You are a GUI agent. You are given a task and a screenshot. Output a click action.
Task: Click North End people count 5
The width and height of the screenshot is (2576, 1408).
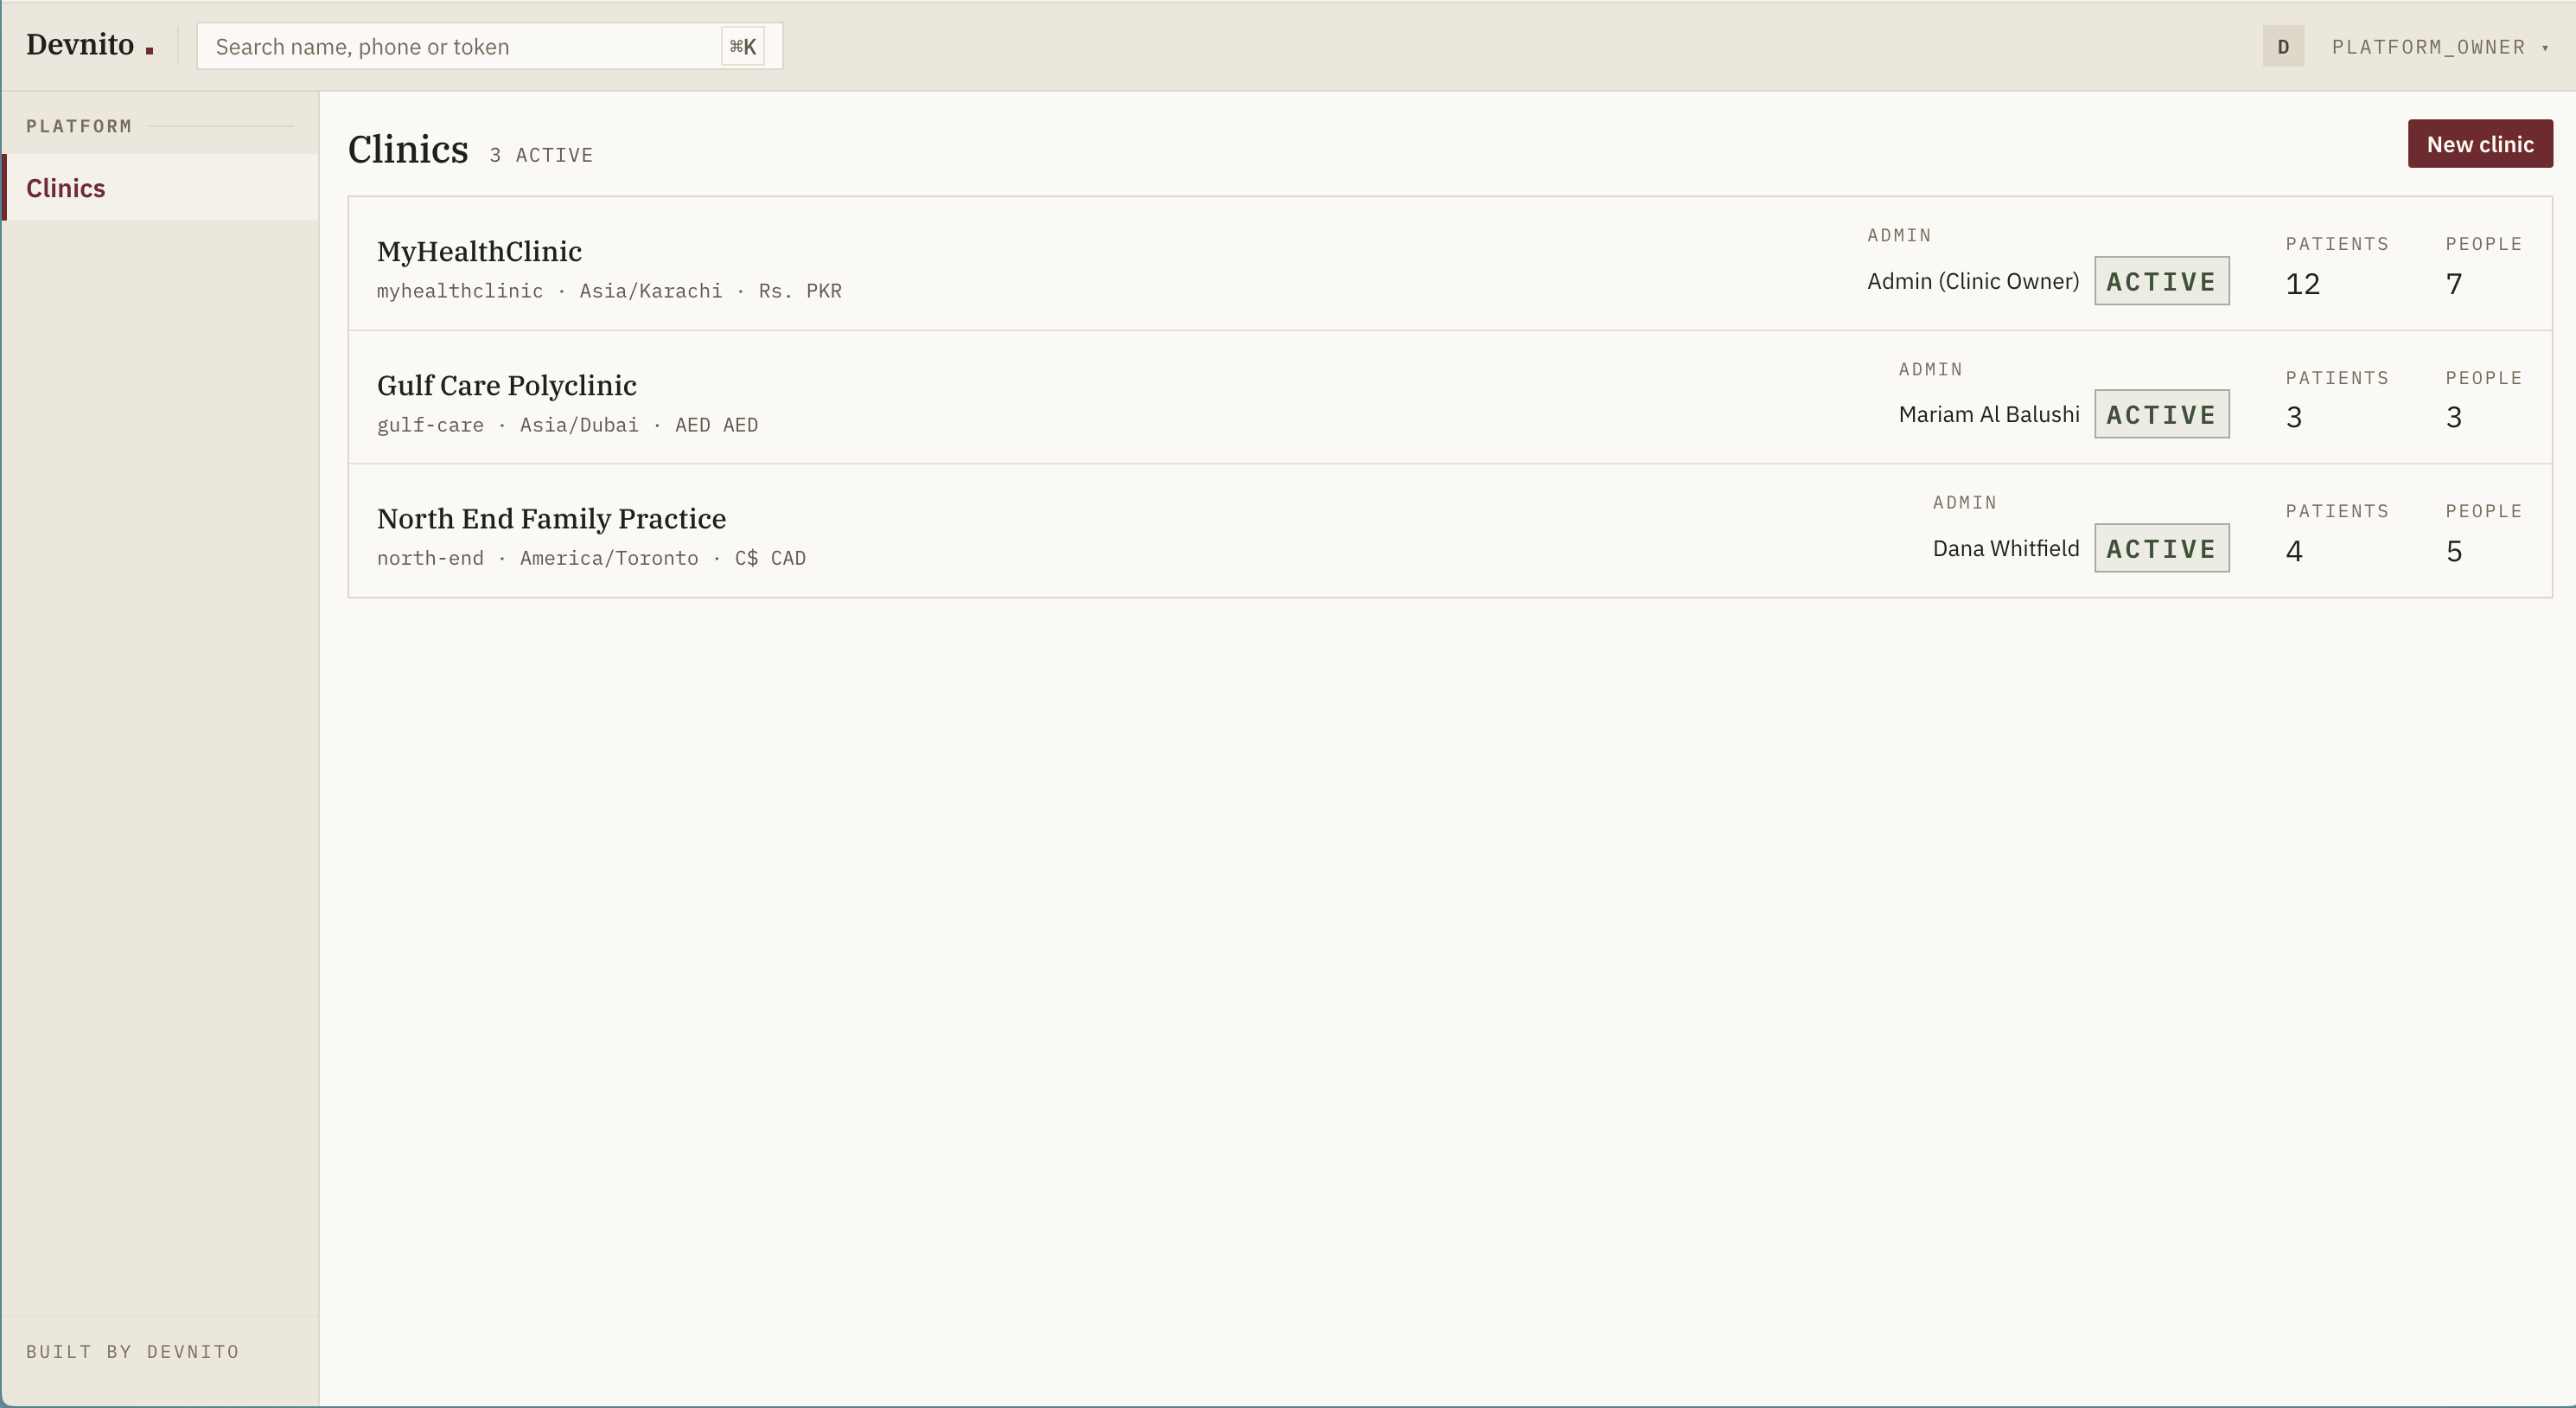click(2454, 552)
